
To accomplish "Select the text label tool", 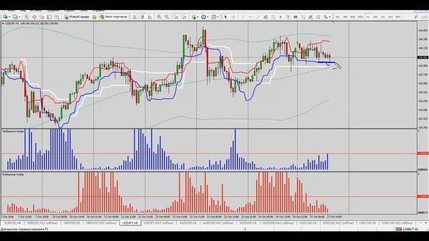I will [x=288, y=17].
